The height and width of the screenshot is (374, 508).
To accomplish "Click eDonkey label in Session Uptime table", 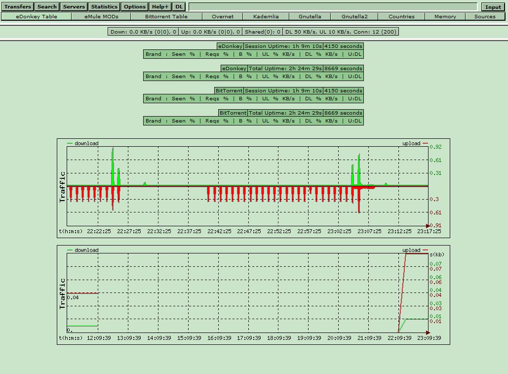I will tap(230, 46).
